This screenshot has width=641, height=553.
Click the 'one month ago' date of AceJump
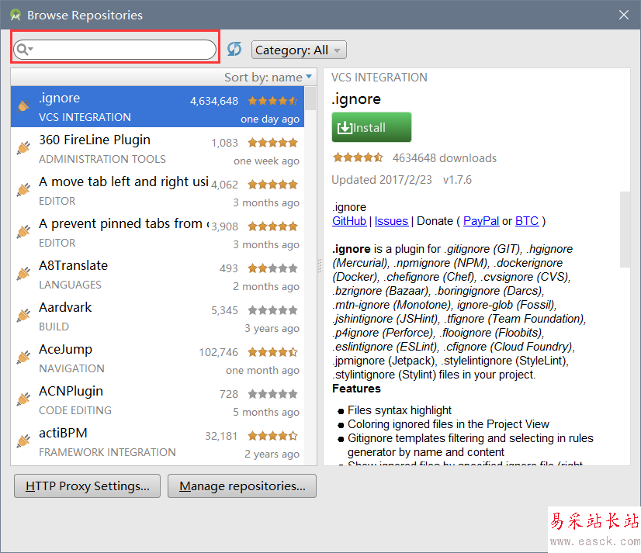pyautogui.click(x=262, y=370)
